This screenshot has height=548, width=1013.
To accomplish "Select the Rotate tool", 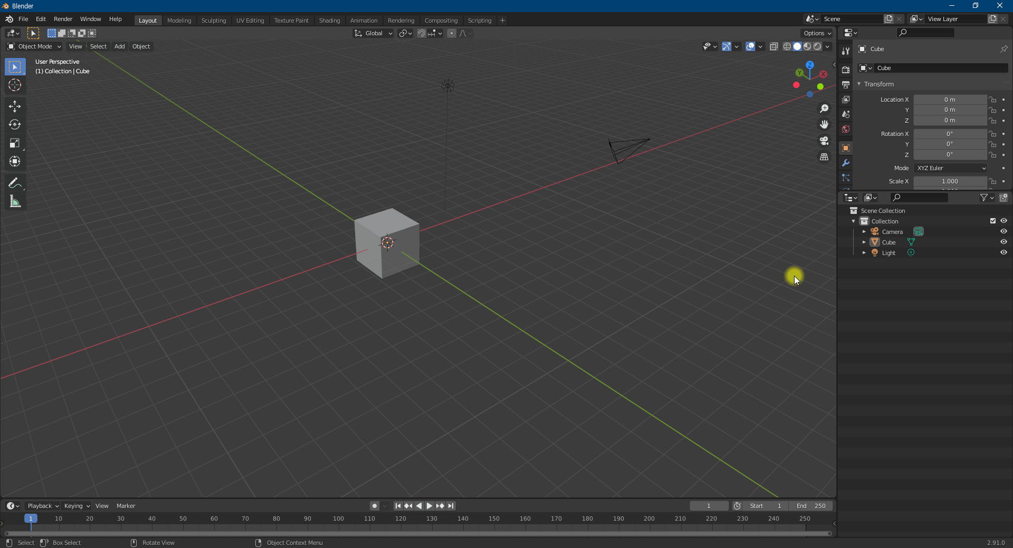I will pyautogui.click(x=15, y=125).
